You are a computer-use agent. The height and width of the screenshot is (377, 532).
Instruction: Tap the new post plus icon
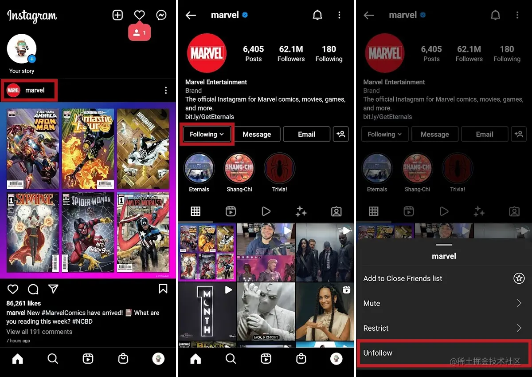tap(117, 16)
